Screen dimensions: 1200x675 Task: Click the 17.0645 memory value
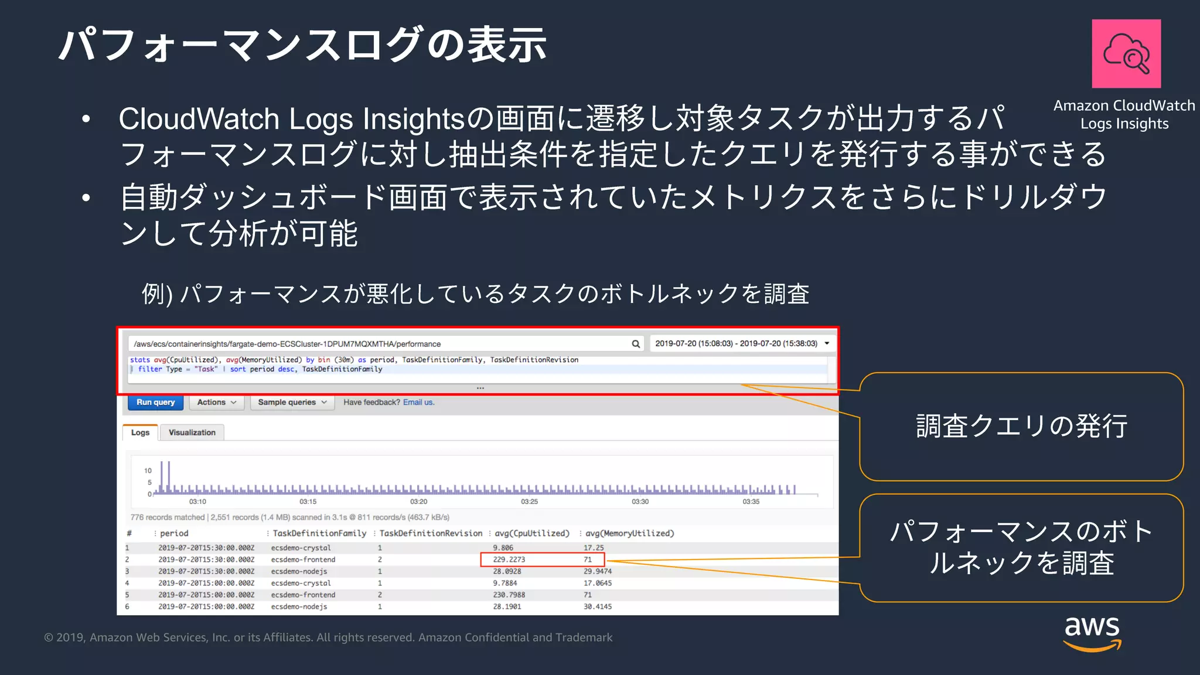coord(598,583)
